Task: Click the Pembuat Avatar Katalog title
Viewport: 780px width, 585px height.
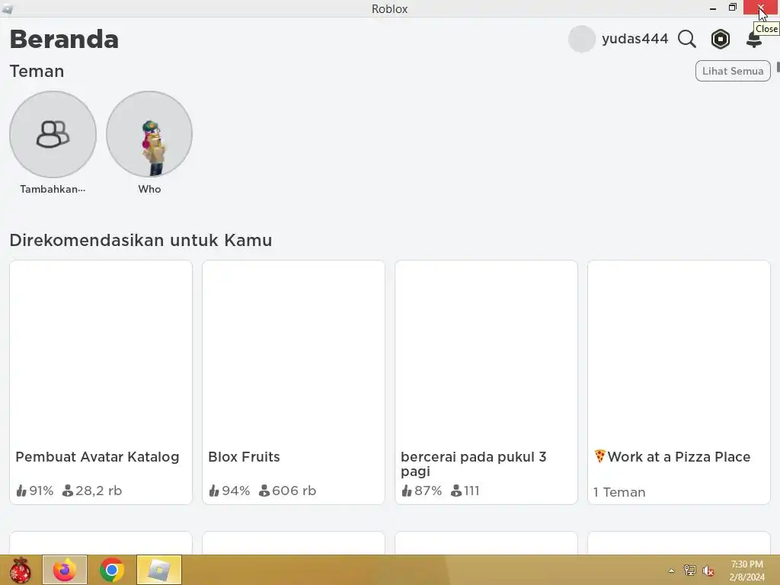Action: tap(97, 457)
